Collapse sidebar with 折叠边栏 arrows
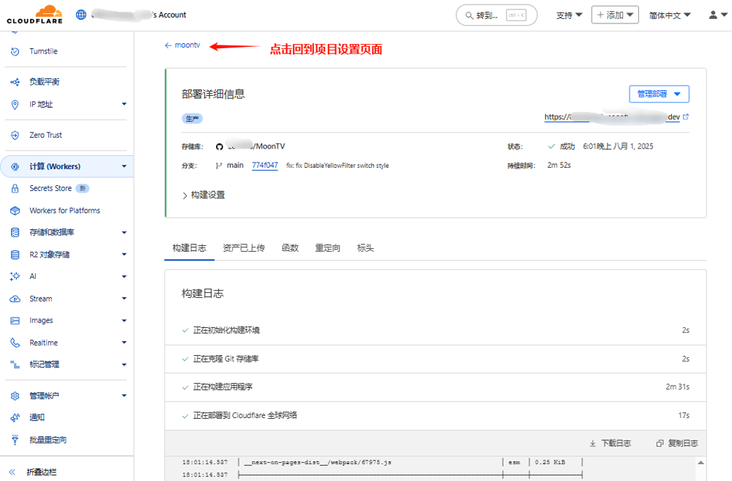 point(12,472)
